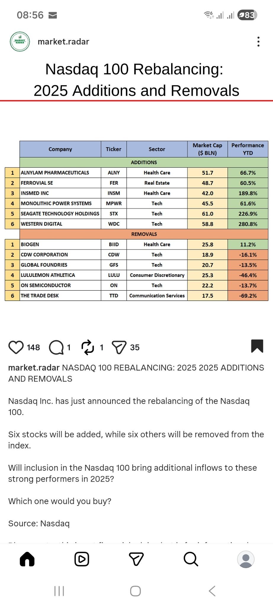Tap the Android home button
Viewport: 273px width, 607px height.
(x=135, y=591)
